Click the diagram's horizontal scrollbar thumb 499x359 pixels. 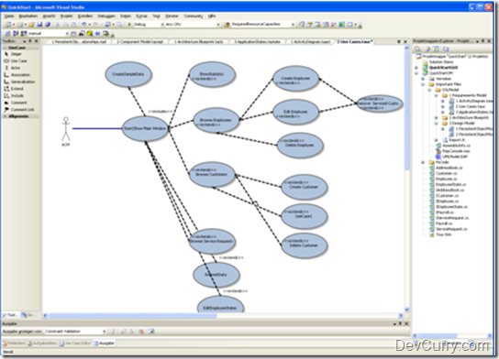(x=133, y=316)
